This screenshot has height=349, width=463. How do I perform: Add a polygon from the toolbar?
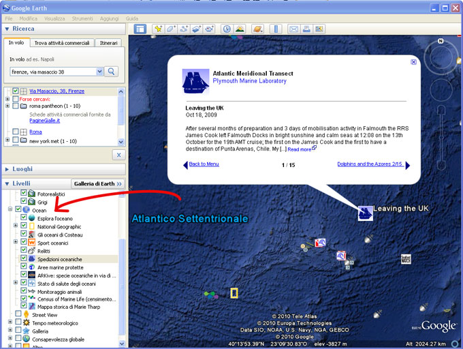171,29
